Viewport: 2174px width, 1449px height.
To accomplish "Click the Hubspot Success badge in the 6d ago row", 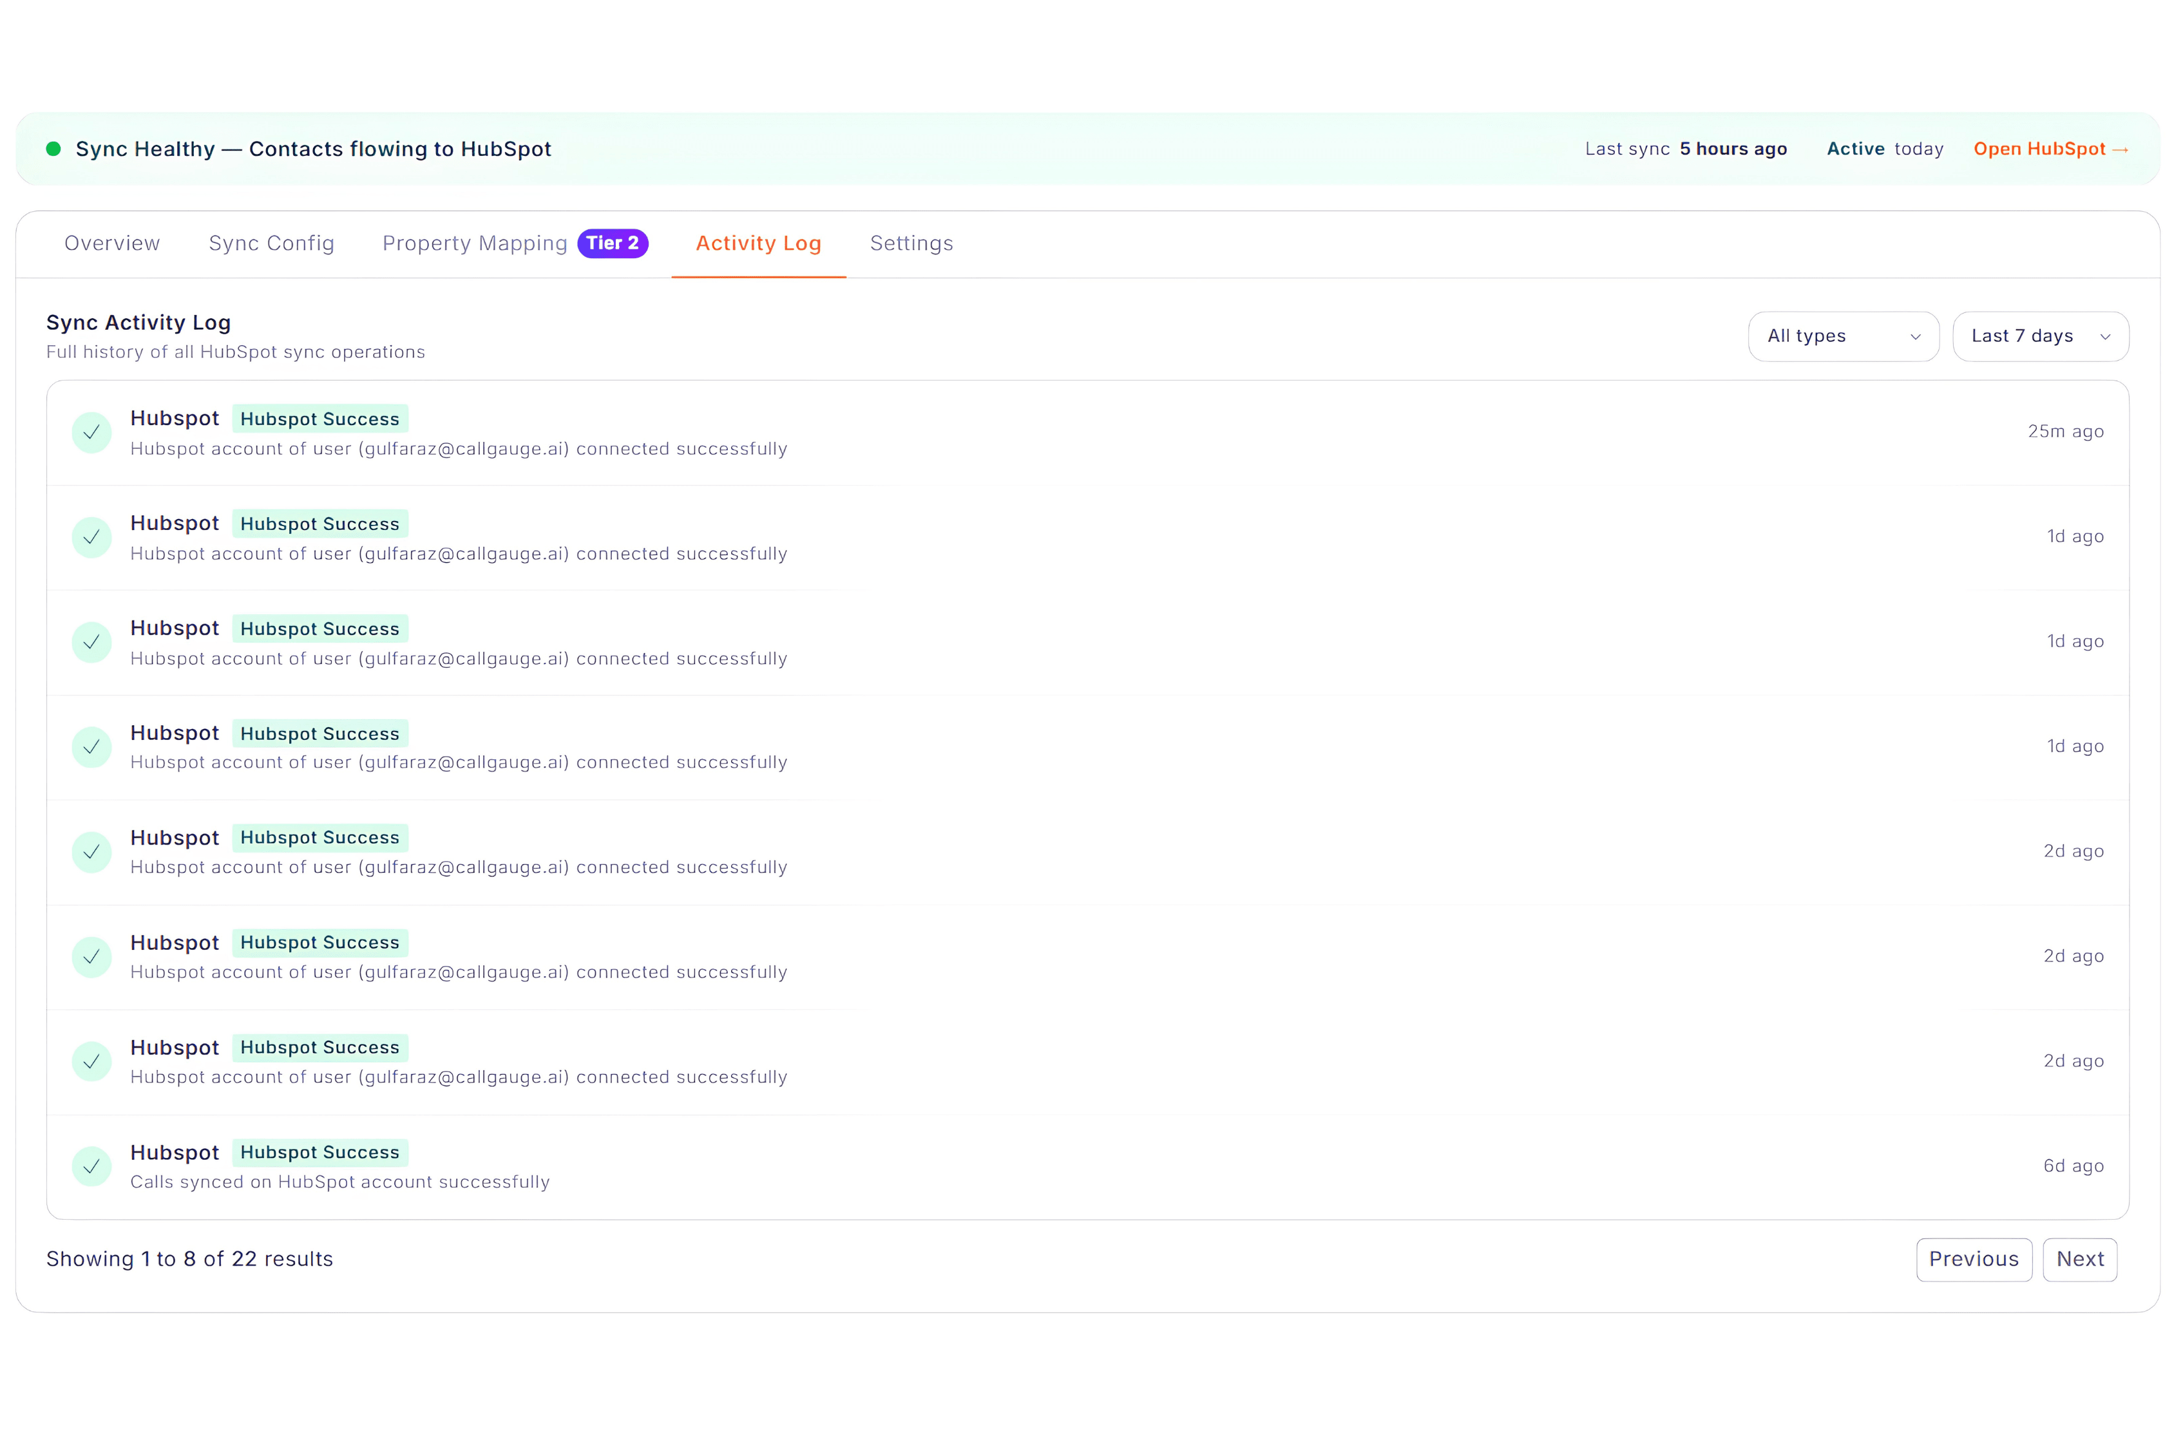I will tap(319, 1152).
